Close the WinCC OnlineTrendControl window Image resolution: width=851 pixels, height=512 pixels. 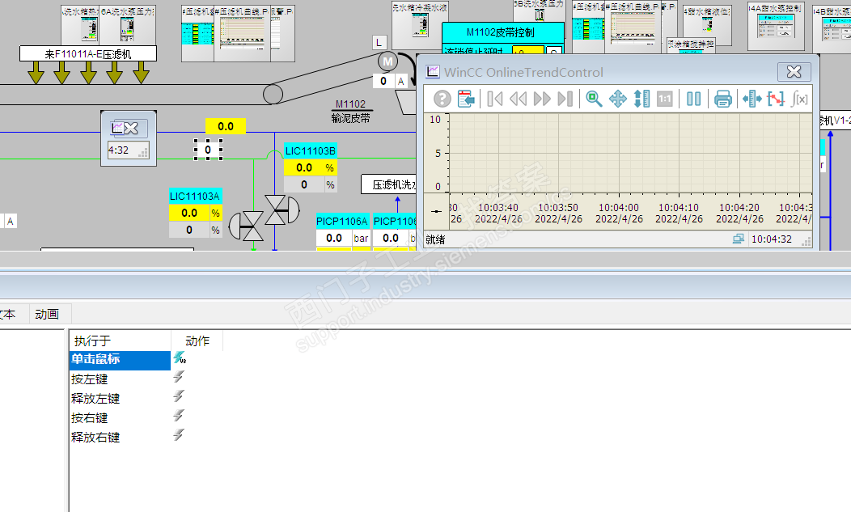pyautogui.click(x=794, y=71)
